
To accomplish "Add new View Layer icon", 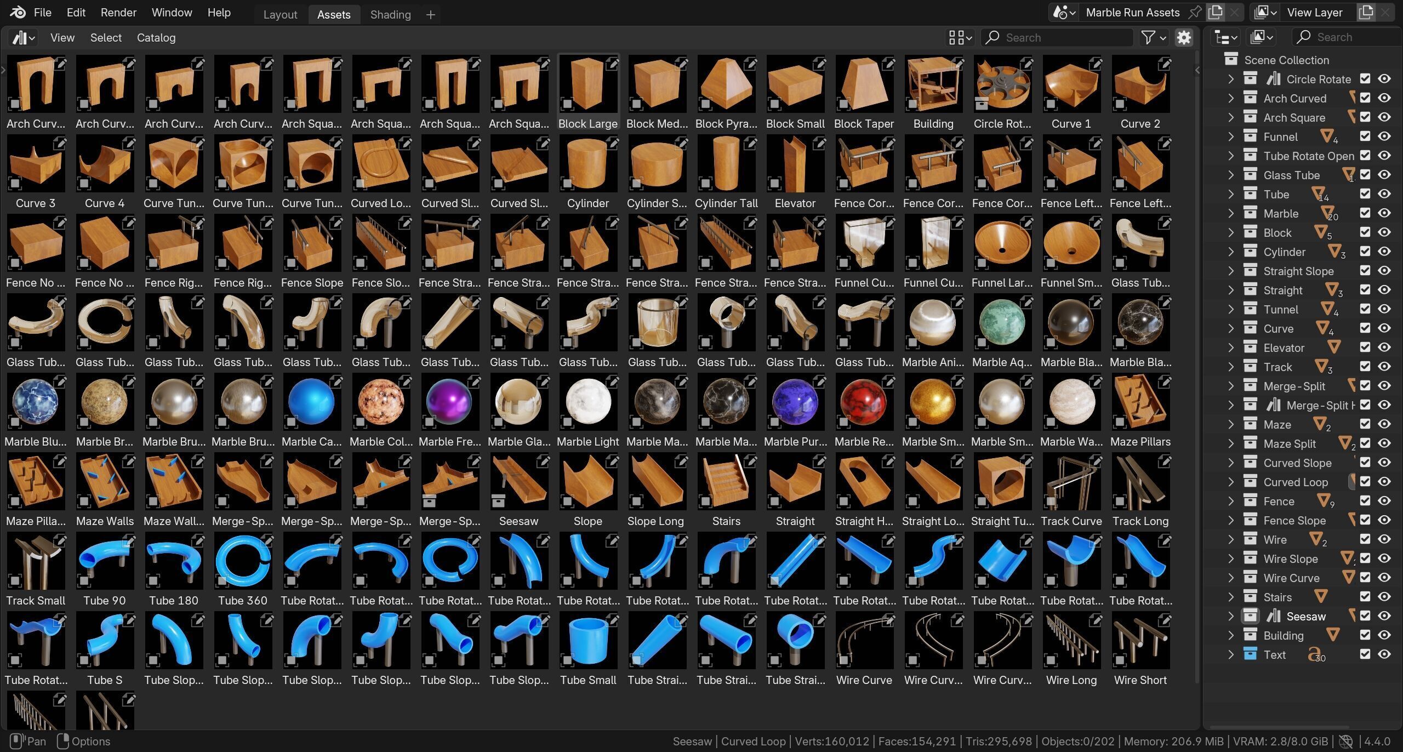I will click(x=1366, y=12).
